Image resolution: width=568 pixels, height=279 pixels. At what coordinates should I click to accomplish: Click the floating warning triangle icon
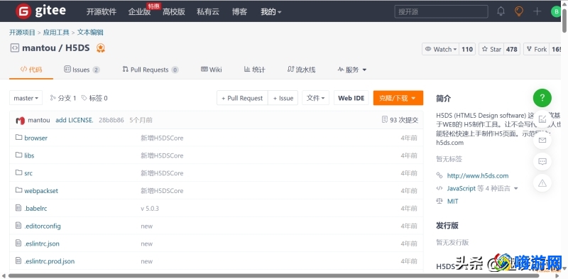pos(542,183)
